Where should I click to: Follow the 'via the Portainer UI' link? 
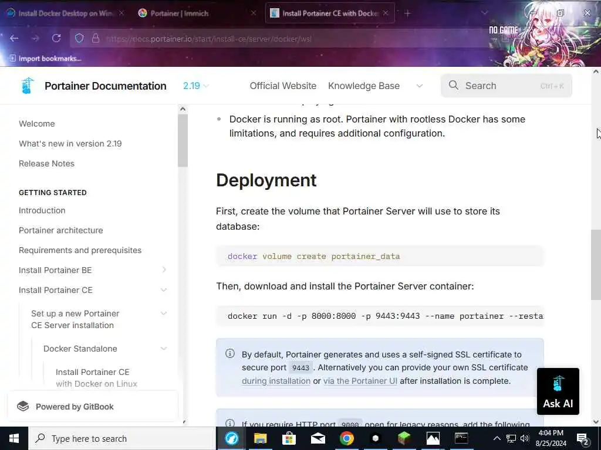tap(360, 381)
